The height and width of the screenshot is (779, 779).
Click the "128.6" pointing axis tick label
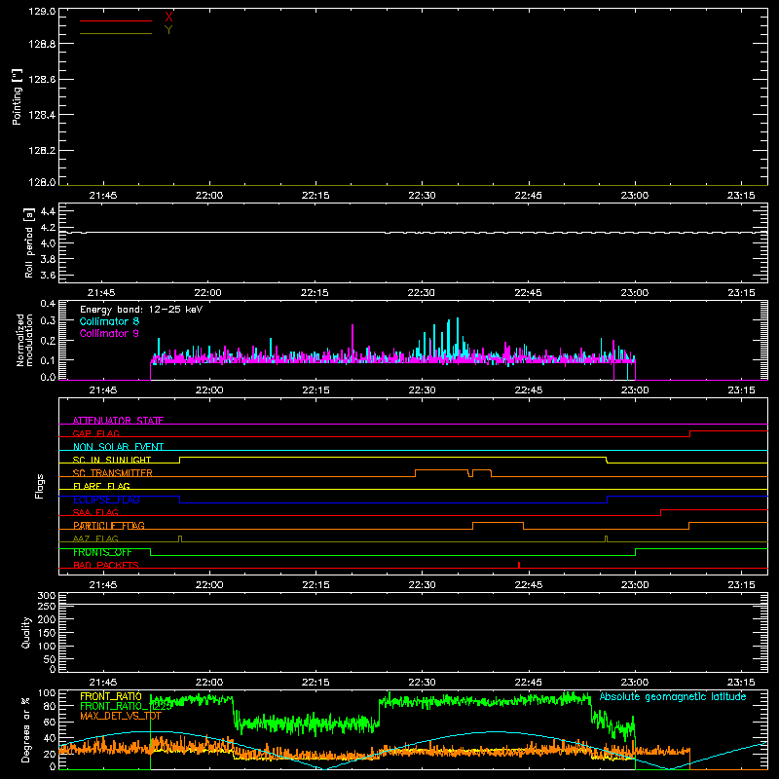pyautogui.click(x=42, y=80)
